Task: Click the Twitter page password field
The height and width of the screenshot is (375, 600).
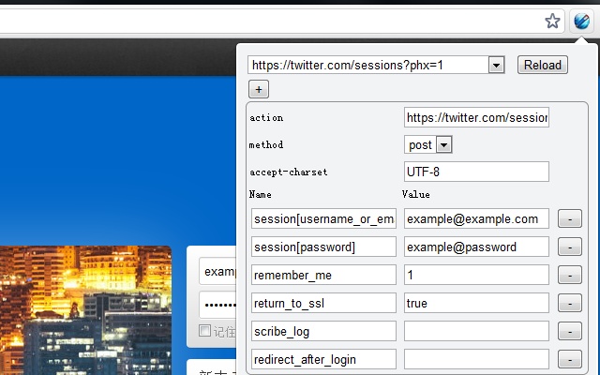Action: pos(217,305)
